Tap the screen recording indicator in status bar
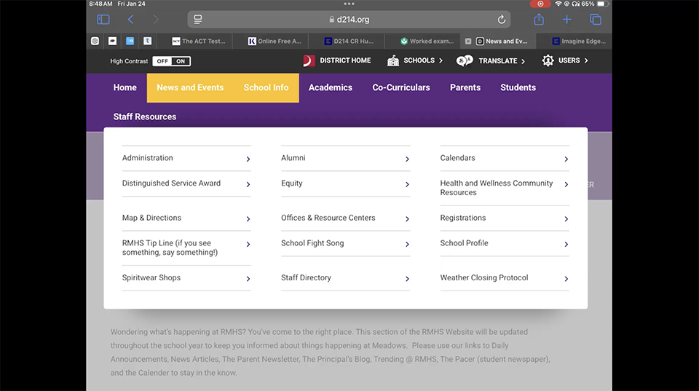 [x=540, y=4]
